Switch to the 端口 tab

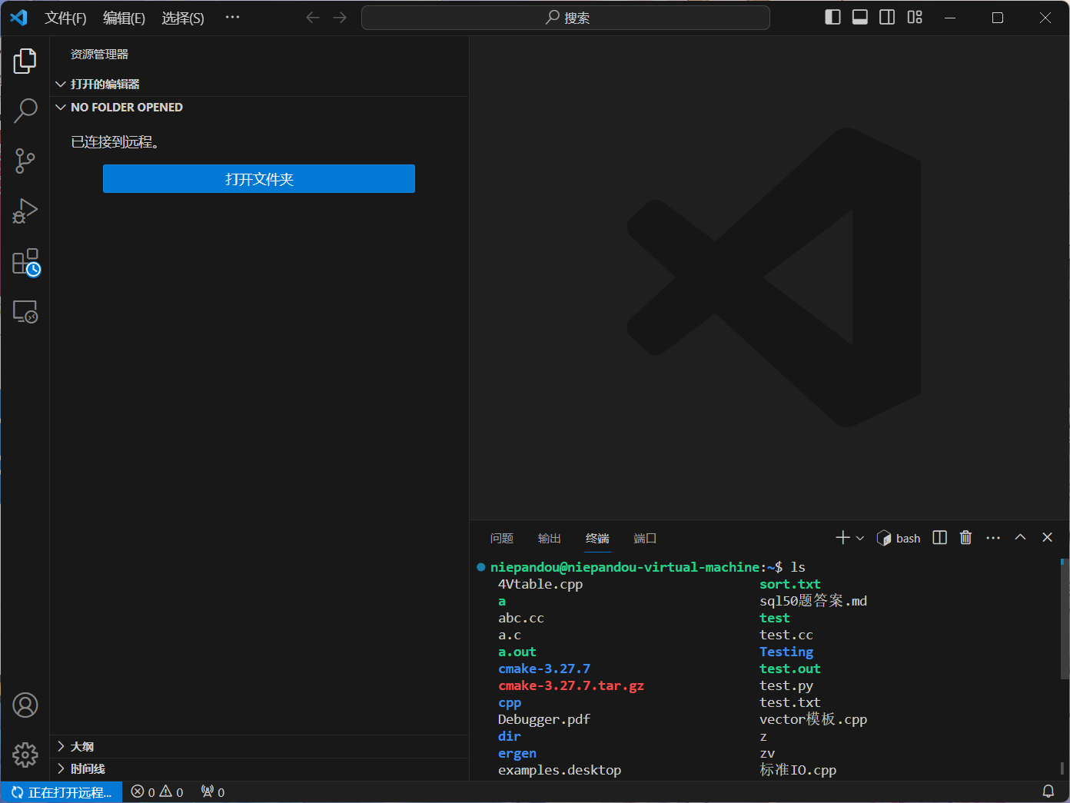point(645,539)
